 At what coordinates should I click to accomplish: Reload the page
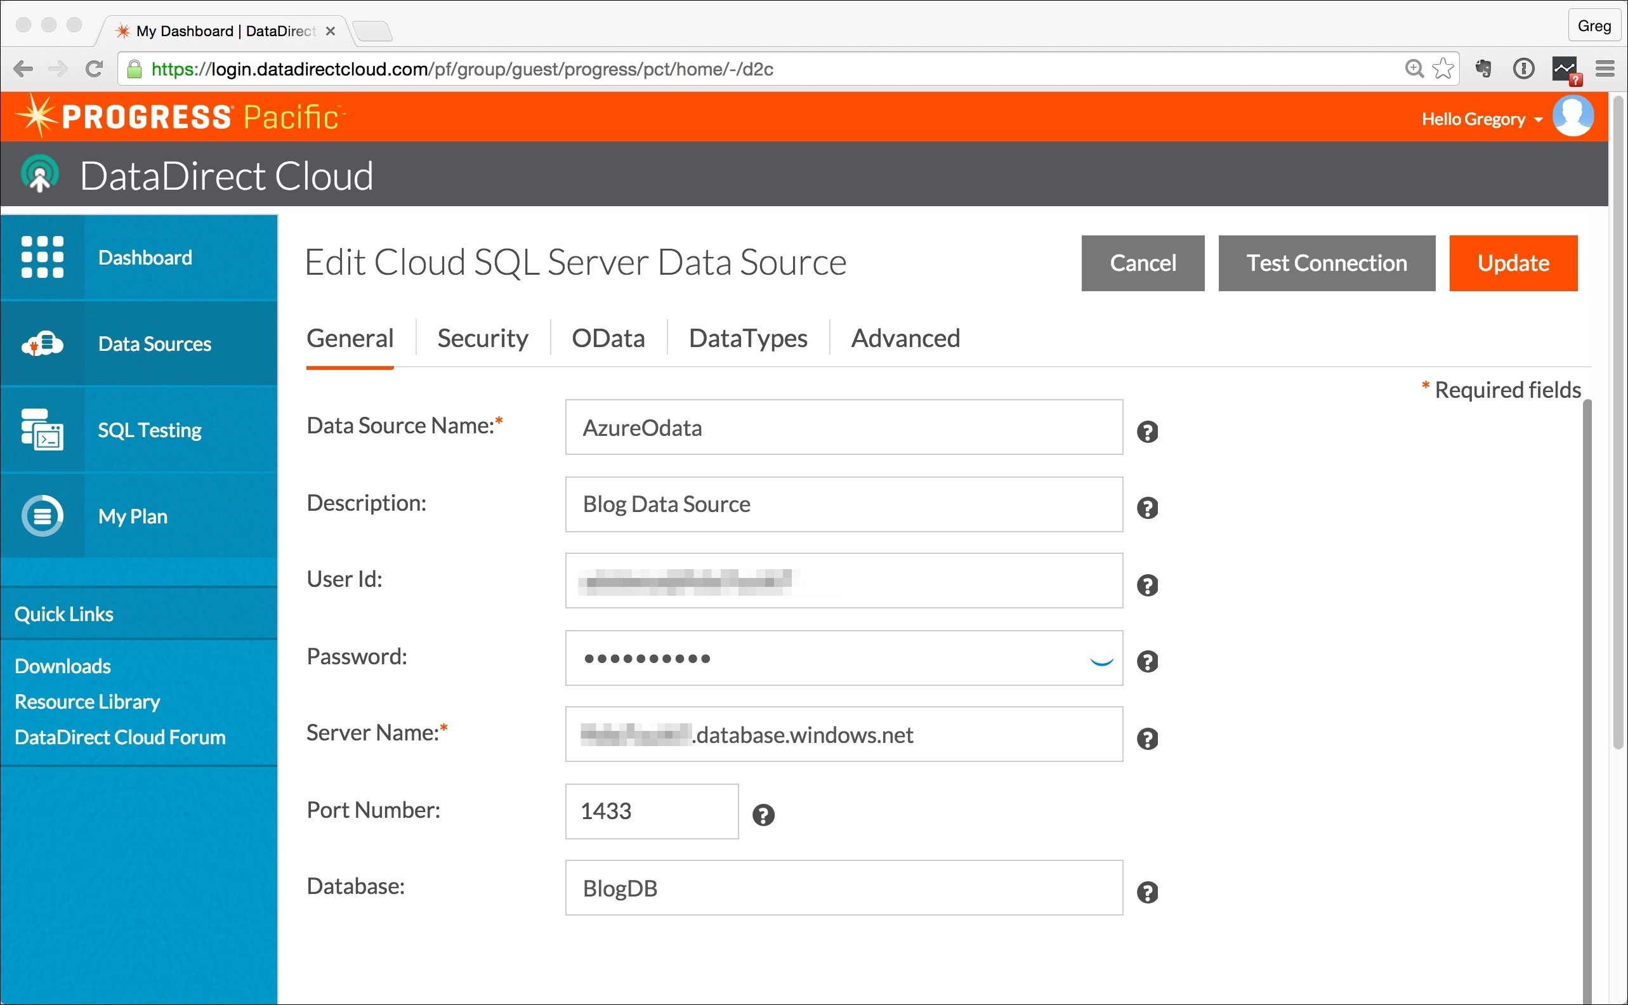click(x=95, y=69)
